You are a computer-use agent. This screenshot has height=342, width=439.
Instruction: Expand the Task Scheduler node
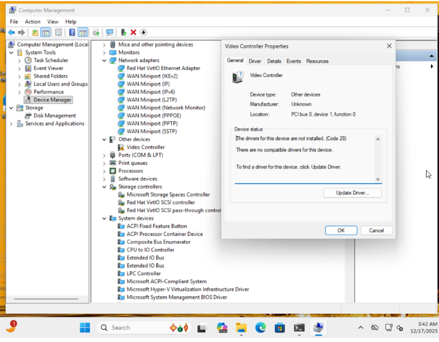19,60
